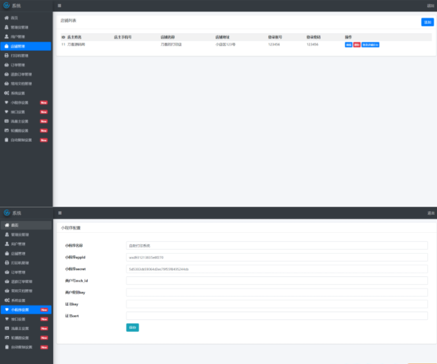Image resolution: width=437 pixels, height=364 pixels.
Task: Click teal 保存 button under config form
Action: (x=132, y=328)
